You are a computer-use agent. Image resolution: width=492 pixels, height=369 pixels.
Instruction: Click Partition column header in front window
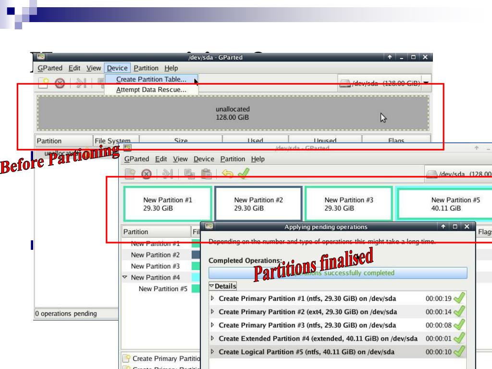pyautogui.click(x=156, y=232)
